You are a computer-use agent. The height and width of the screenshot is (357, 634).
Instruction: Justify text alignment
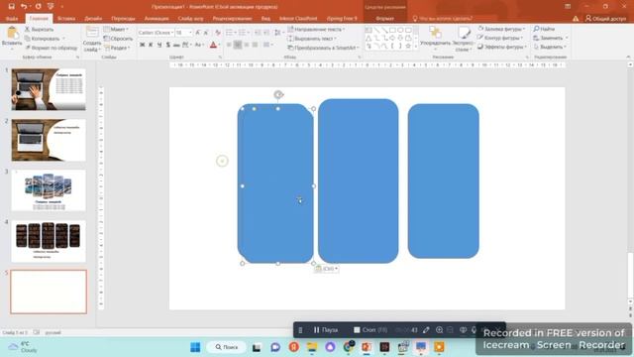(255, 45)
